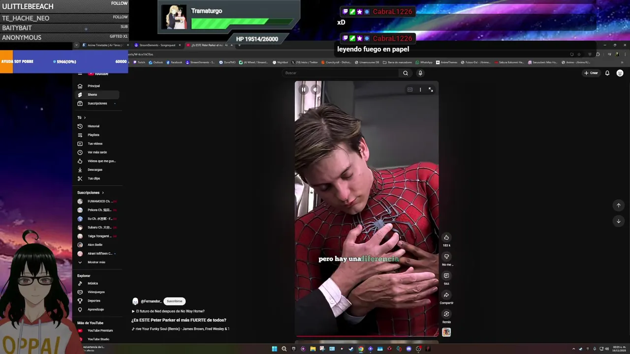View YouTube notifications bell
630x354 pixels.
[607, 73]
